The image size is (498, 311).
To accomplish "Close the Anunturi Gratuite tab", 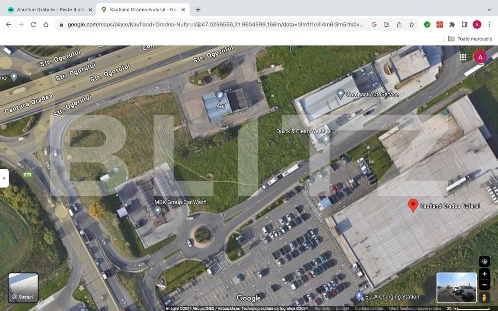I will [x=90, y=10].
